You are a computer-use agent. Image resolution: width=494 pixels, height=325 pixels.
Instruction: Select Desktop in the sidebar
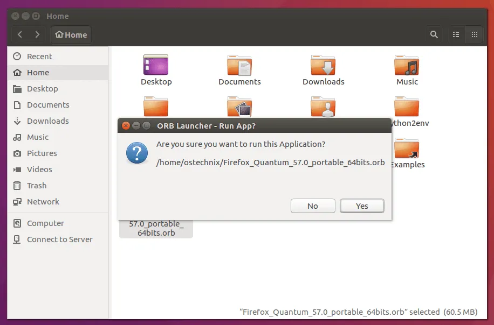tap(42, 89)
